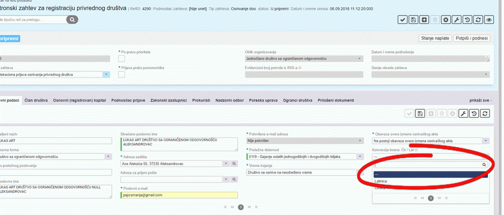
Task: Click the 'Stanje naplate' button
Action: [x=436, y=38]
